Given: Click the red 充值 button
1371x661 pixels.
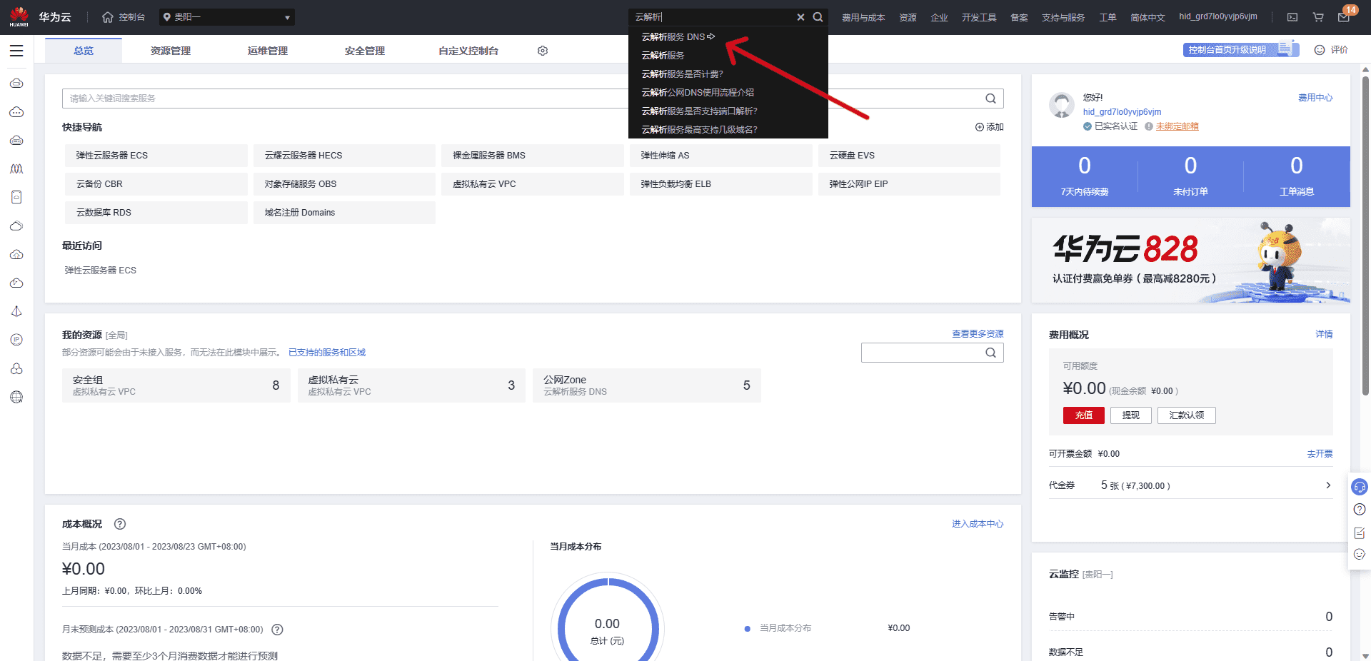Looking at the screenshot, I should pos(1084,415).
